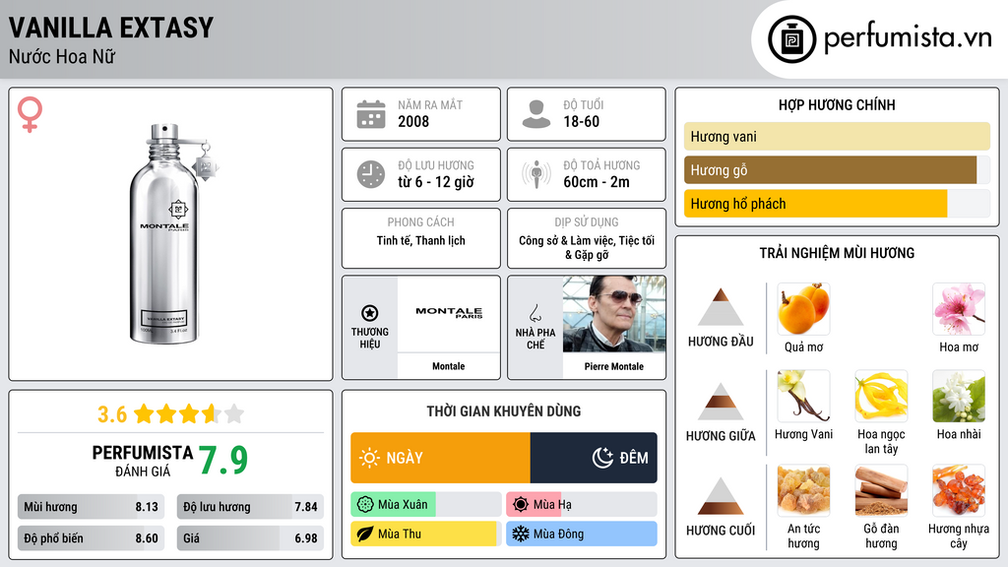The width and height of the screenshot is (1008, 567).
Task: Click the age range value 18-60
Action: [581, 121]
